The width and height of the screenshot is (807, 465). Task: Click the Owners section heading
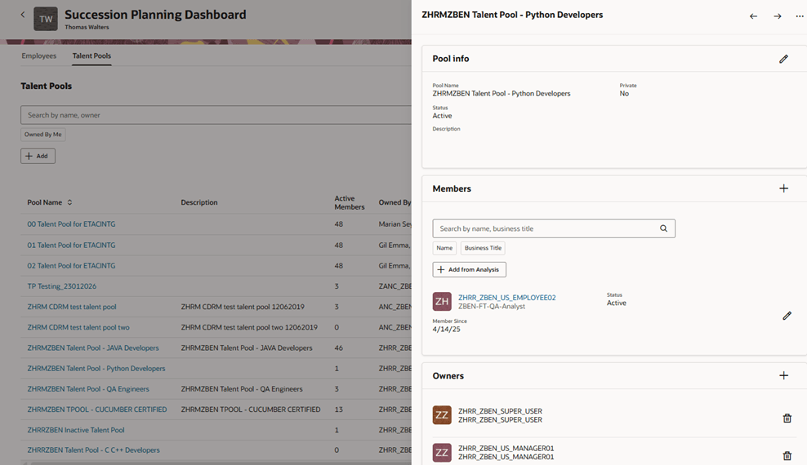tap(448, 375)
